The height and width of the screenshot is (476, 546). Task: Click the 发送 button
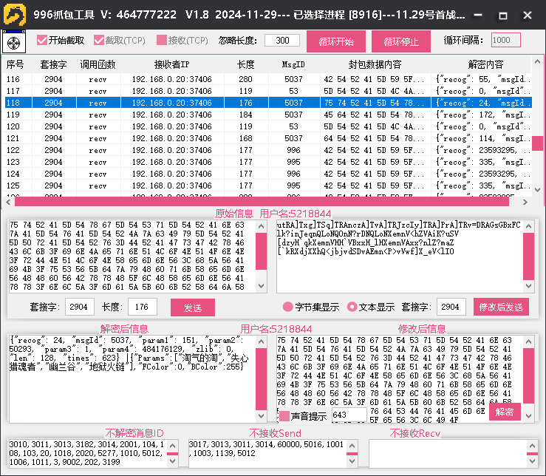[192, 307]
